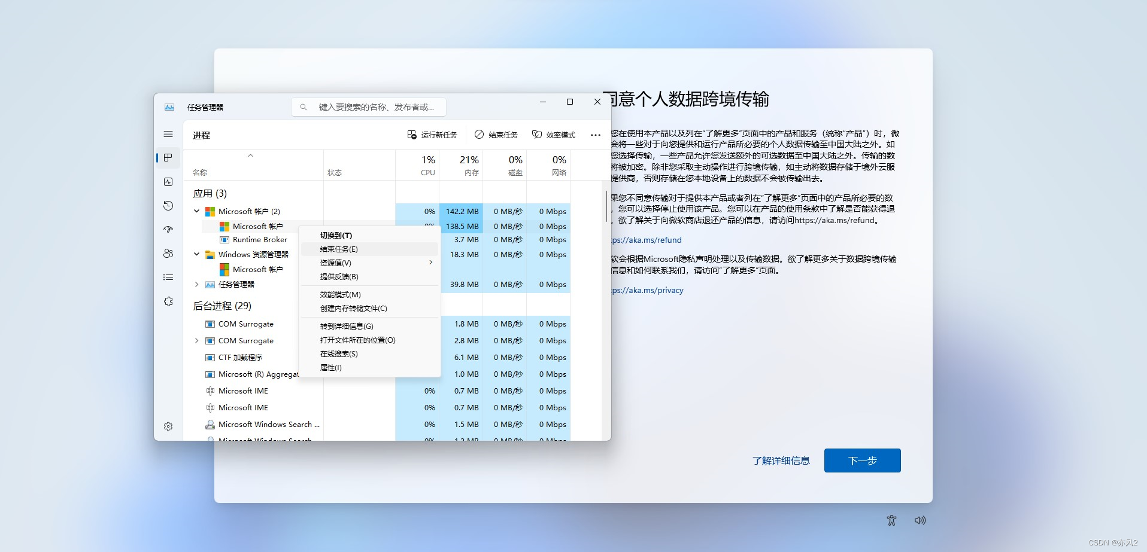Click the volume speaker icon on setup screen
The height and width of the screenshot is (552, 1147).
click(920, 520)
